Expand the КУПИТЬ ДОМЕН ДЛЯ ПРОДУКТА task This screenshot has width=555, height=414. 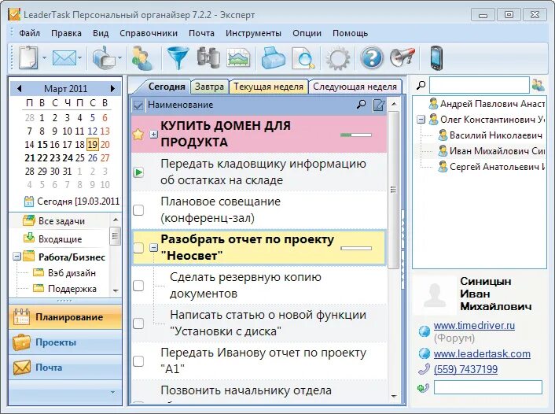tap(153, 135)
